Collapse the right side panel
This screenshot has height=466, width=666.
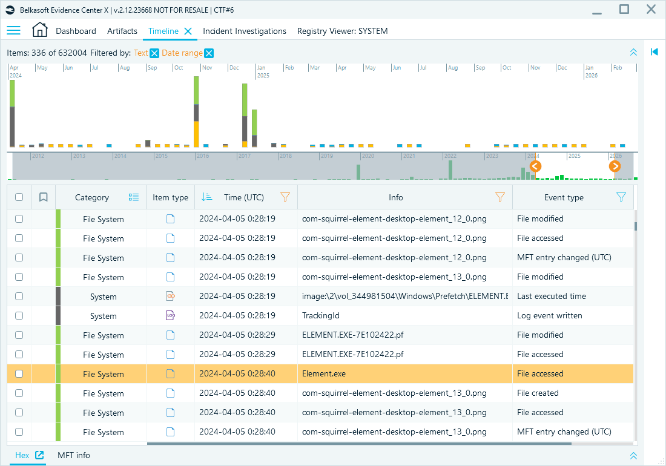pos(654,52)
